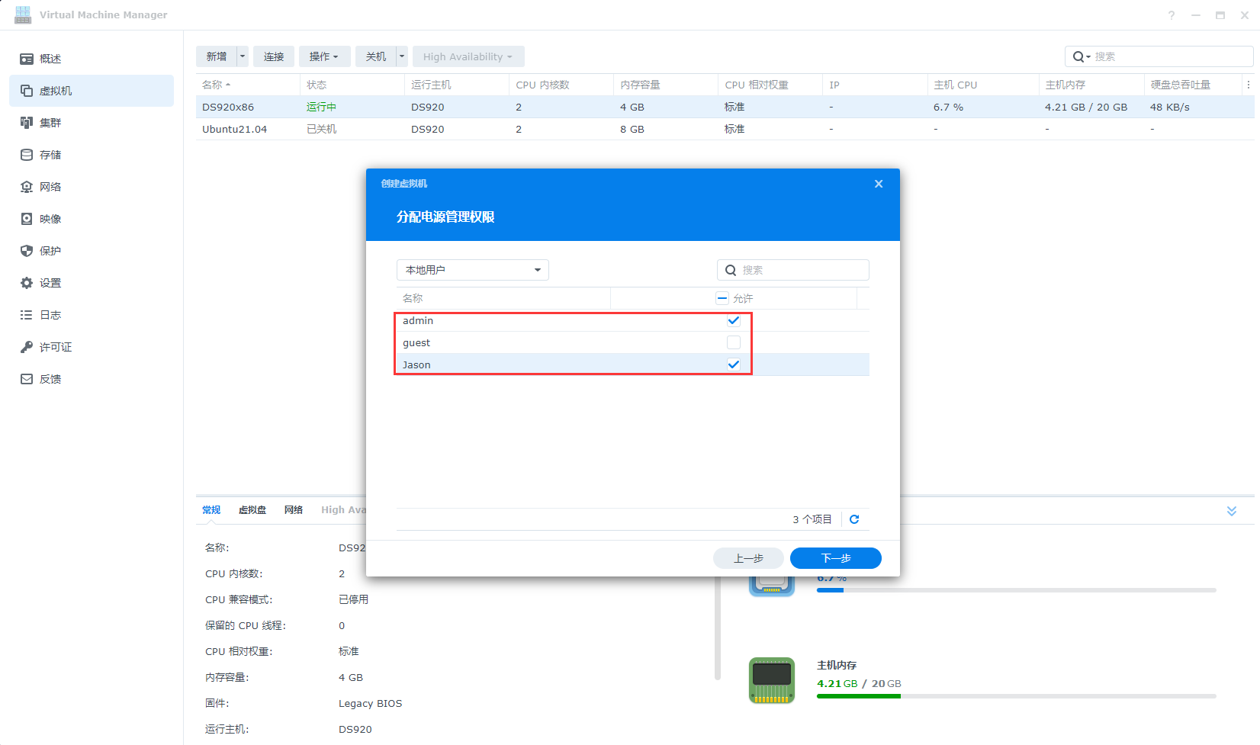The height and width of the screenshot is (745, 1260).
Task: Open the Network (网络) sidebar icon
Action: [27, 187]
